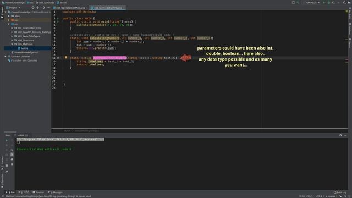Toggle soft-wrap in Run console
Viewport: 352px width, 198px height.
click(x=12, y=150)
